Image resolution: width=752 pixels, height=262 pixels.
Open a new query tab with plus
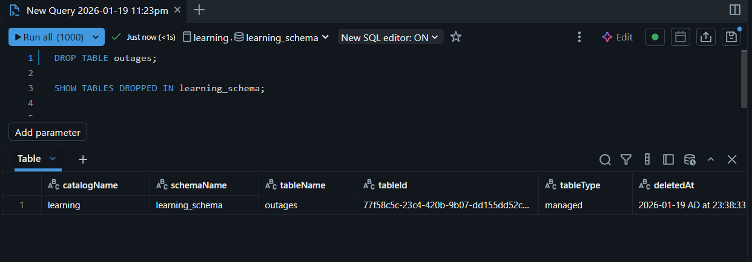(199, 10)
